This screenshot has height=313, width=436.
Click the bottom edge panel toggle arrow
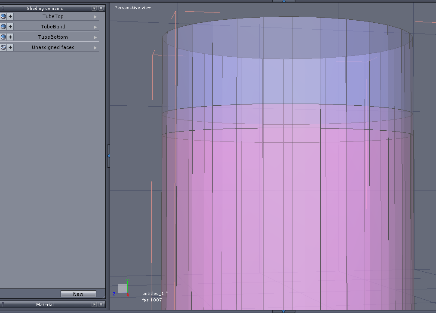(x=284, y=312)
